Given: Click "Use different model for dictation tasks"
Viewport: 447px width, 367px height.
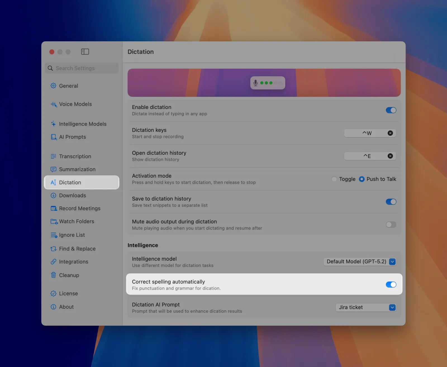Looking at the screenshot, I should 173,266.
